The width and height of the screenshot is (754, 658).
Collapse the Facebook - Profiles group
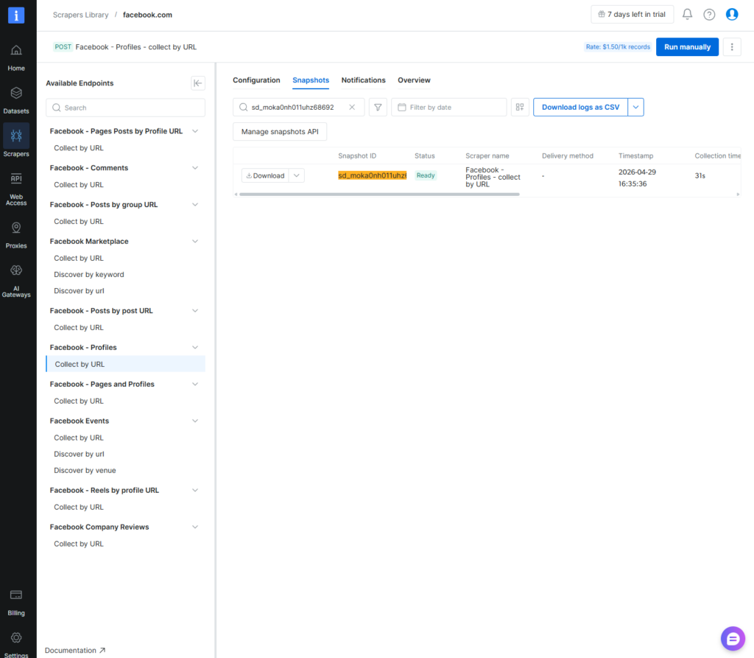195,347
